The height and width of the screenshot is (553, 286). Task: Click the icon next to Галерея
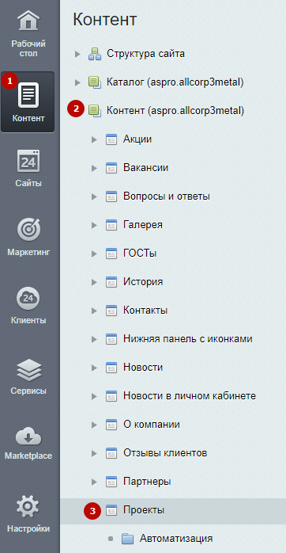[111, 225]
